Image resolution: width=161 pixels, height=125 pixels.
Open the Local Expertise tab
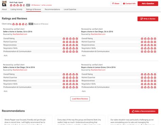click(70, 9)
